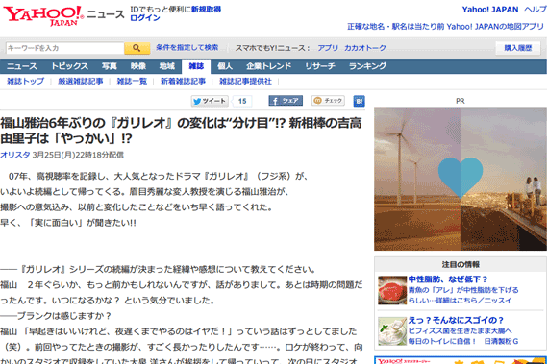Open ビフィズス菌を生きたまま大腸へ link
Screen dimensions: 548x364
(x=461, y=330)
